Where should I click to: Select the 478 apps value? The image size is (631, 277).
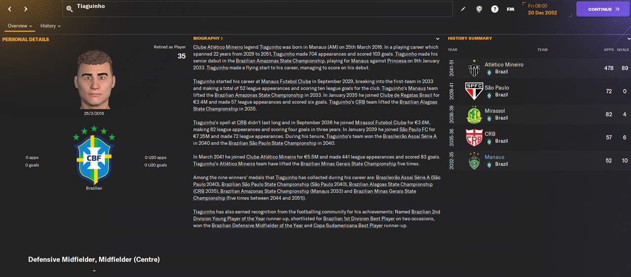tap(609, 68)
